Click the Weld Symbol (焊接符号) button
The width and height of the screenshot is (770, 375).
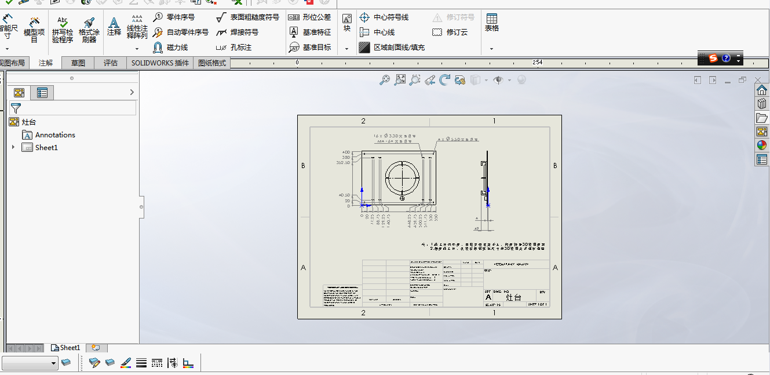pos(238,32)
